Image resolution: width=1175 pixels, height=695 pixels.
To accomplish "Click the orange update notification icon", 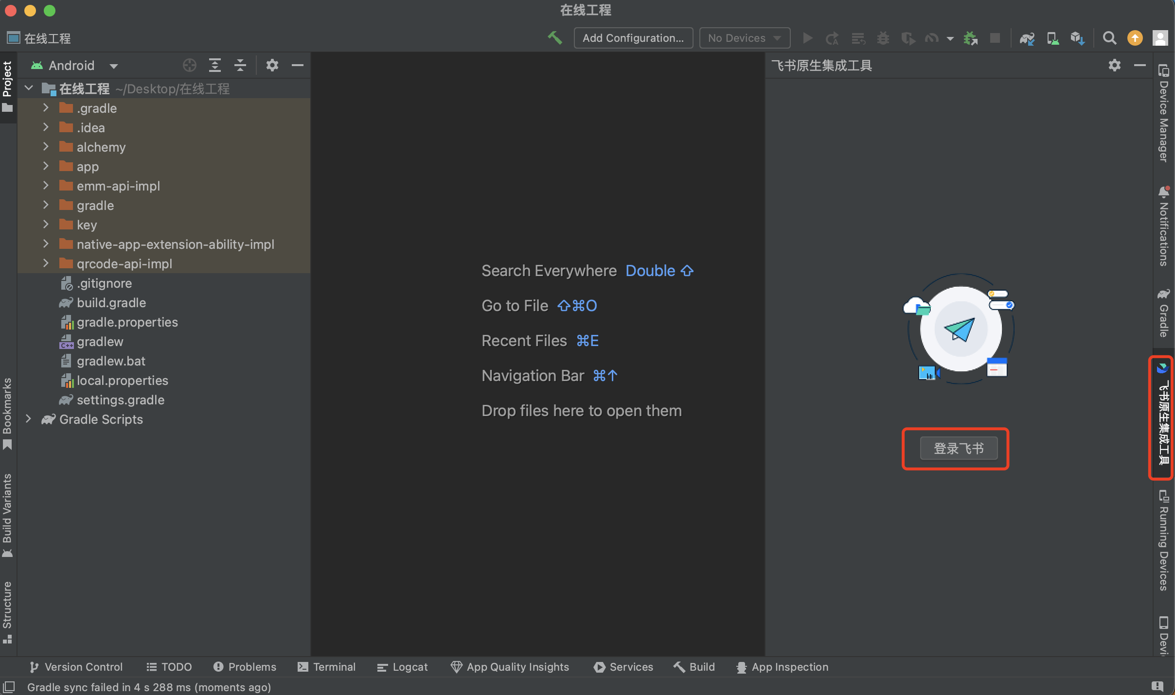I will [x=1135, y=38].
